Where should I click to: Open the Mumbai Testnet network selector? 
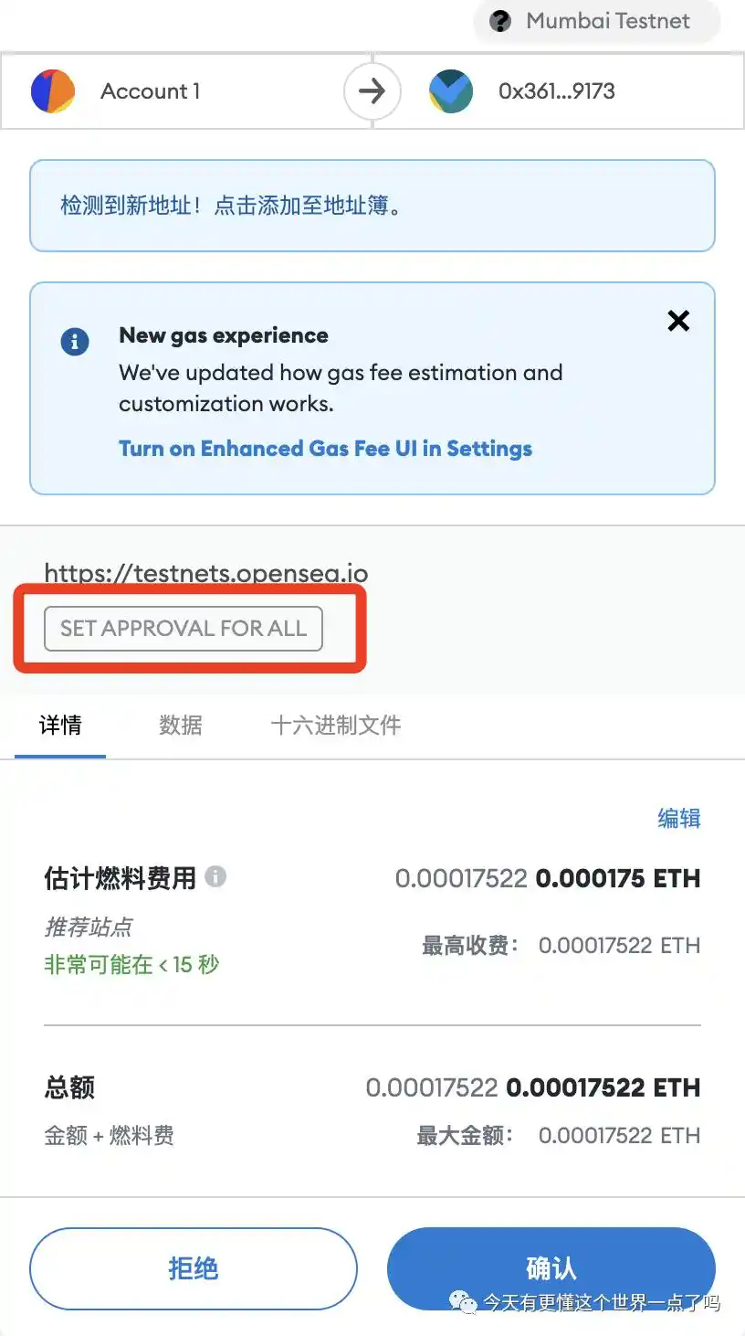[x=597, y=21]
